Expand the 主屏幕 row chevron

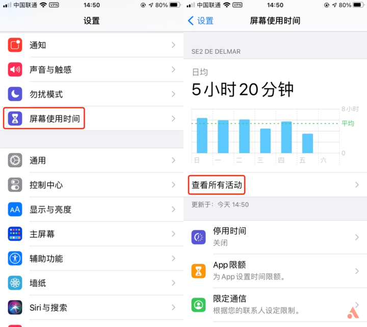(173, 234)
